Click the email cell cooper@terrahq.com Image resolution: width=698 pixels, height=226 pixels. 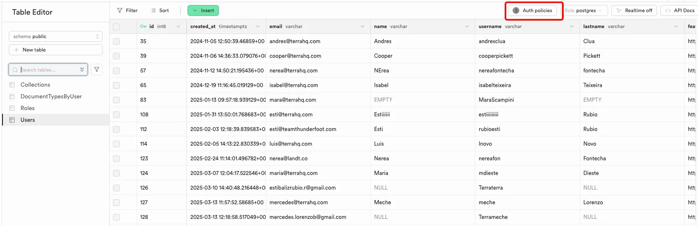318,56
